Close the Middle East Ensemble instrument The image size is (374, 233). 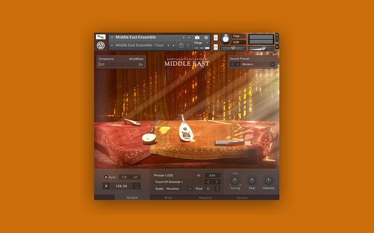(x=277, y=35)
